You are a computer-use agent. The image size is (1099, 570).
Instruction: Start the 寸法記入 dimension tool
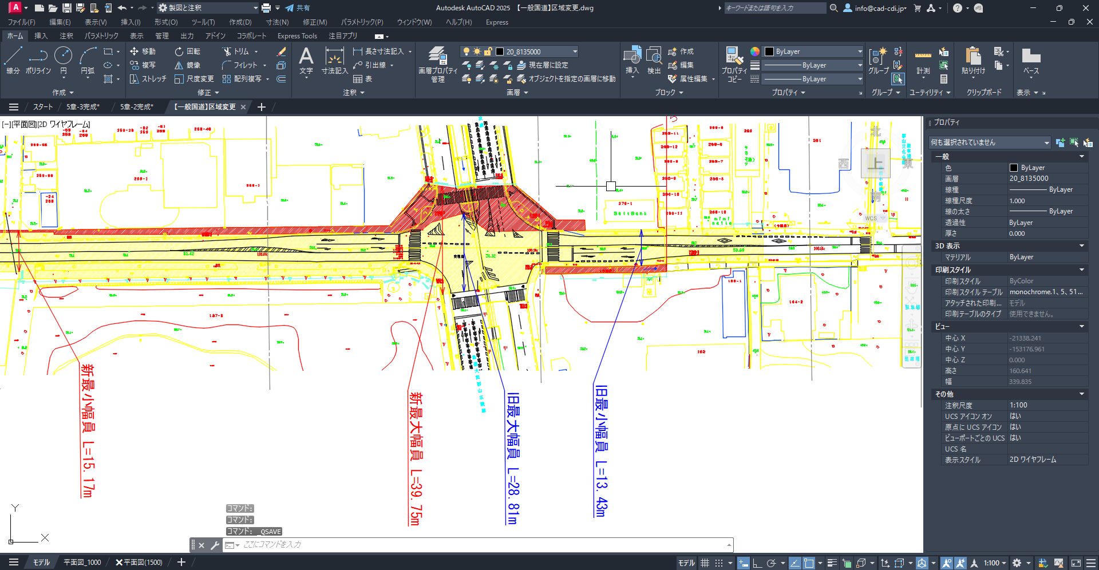[334, 60]
